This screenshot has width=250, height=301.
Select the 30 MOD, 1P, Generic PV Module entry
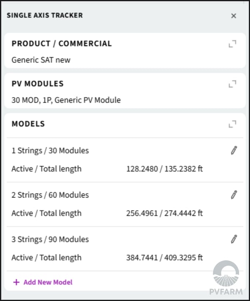coord(66,100)
